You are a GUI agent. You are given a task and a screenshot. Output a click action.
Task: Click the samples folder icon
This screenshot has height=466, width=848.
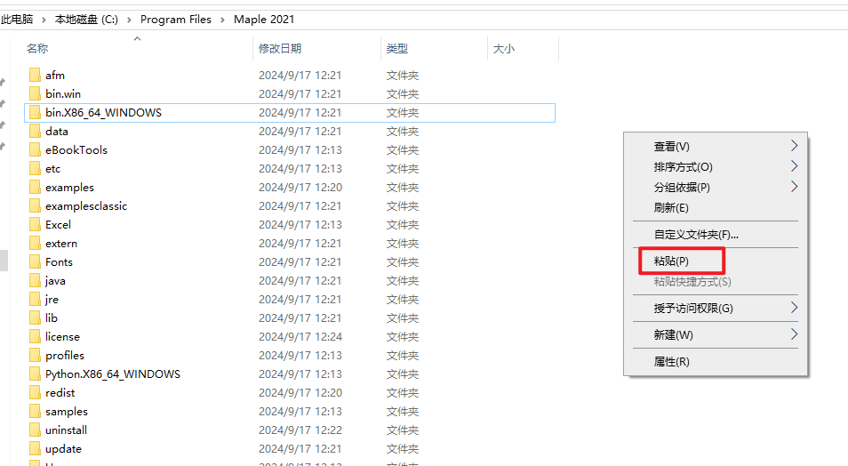(36, 411)
